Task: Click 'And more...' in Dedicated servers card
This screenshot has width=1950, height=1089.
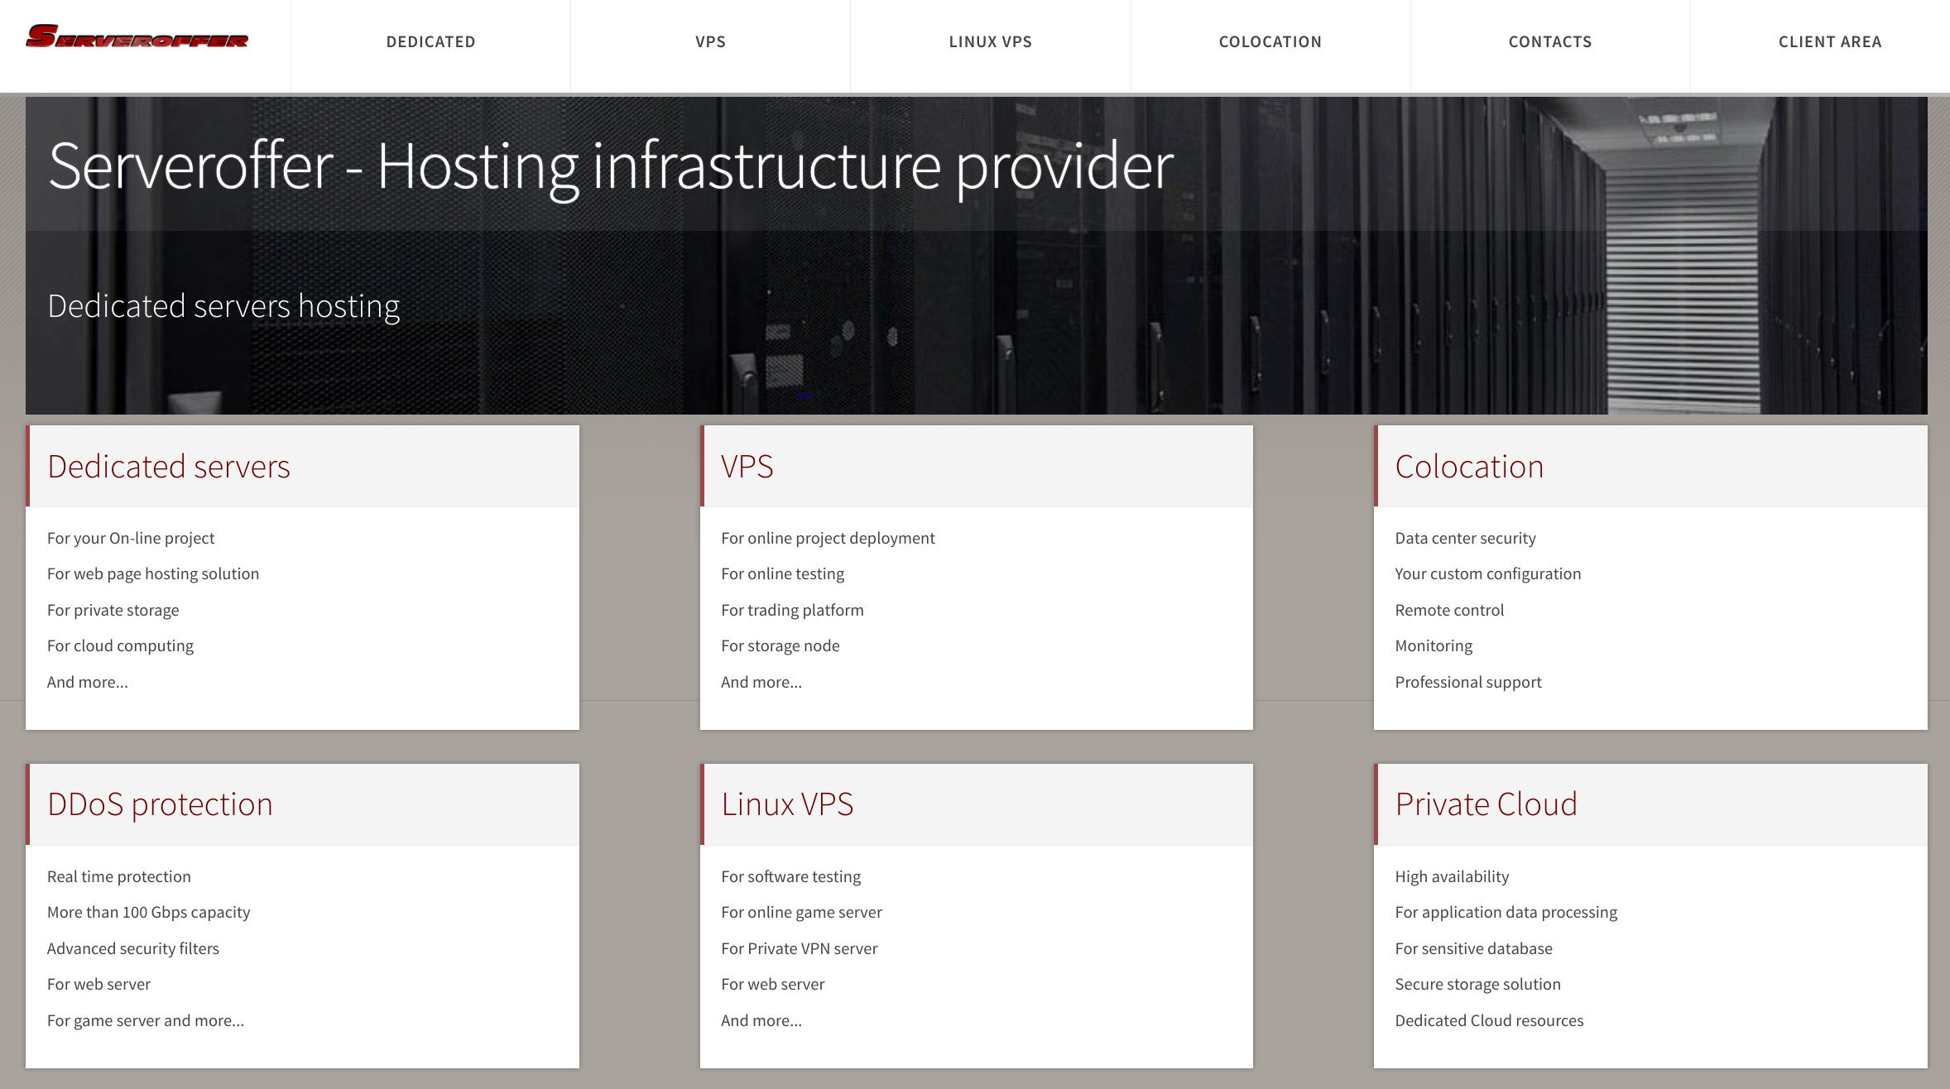Action: (x=88, y=682)
